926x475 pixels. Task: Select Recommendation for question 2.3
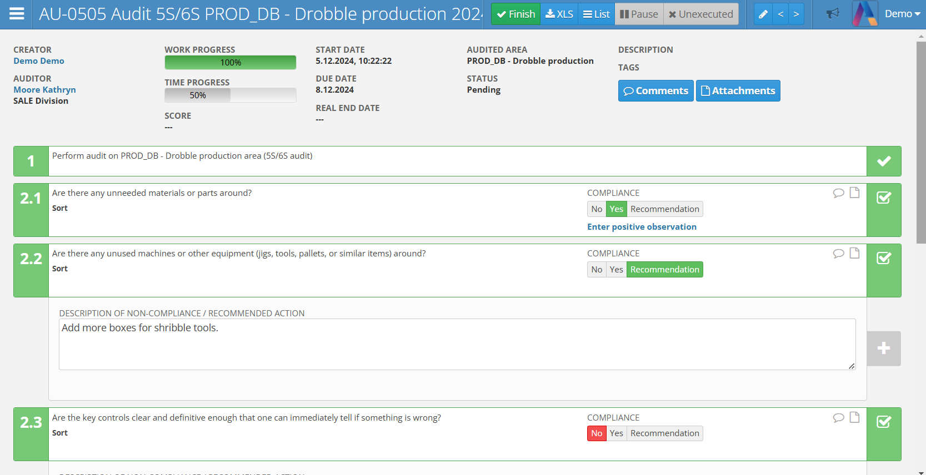664,433
